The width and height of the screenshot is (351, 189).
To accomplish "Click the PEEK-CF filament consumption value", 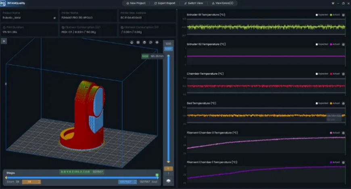I will coord(79,32).
